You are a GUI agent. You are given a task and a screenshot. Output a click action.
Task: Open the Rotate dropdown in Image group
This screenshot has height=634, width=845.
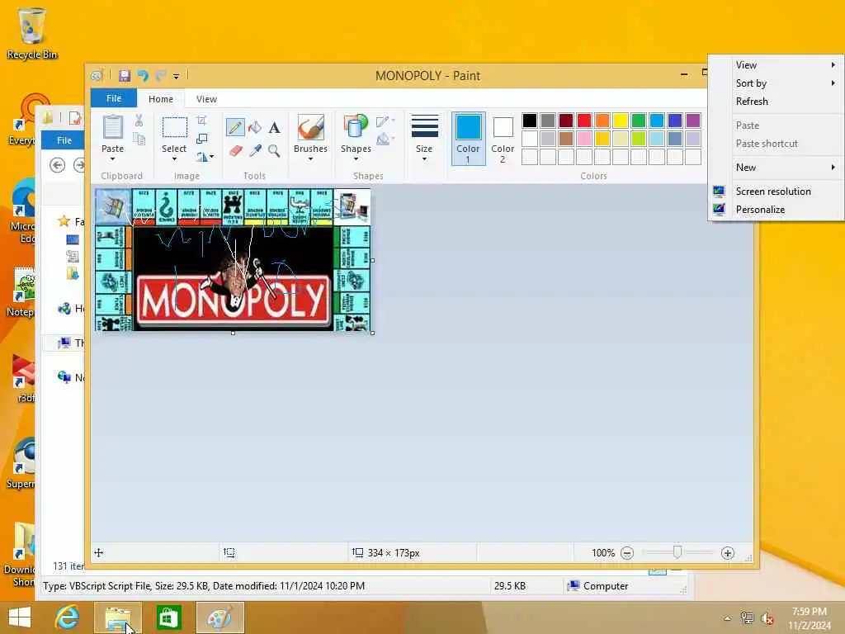(205, 157)
